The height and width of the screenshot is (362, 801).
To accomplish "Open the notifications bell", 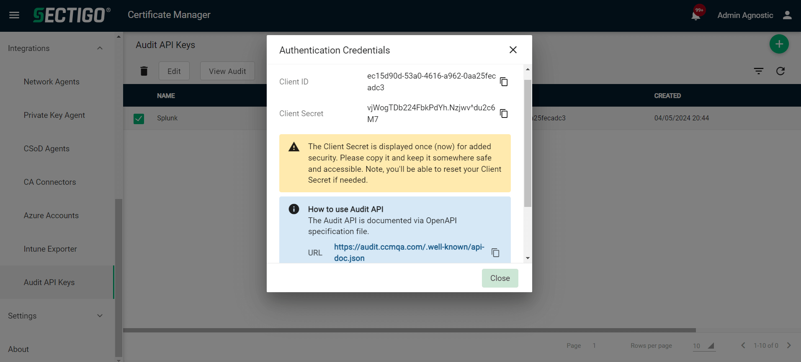I will (696, 15).
